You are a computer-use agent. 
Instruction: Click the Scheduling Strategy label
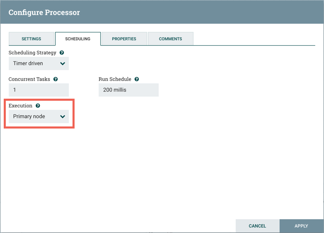click(x=32, y=53)
